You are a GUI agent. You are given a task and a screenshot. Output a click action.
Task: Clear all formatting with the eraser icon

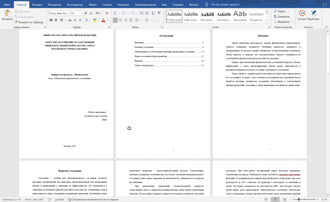107,13
